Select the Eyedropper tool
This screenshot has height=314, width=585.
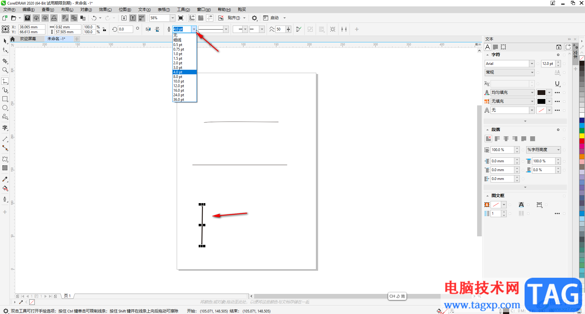[5, 179]
